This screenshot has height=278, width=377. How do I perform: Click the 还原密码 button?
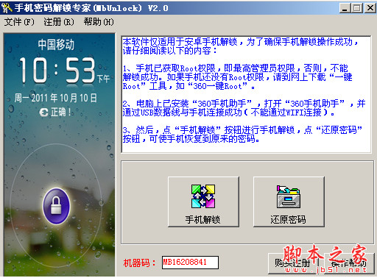pos(289,202)
